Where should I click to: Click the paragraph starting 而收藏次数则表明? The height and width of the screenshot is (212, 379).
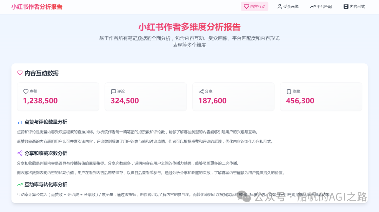(x=151, y=173)
